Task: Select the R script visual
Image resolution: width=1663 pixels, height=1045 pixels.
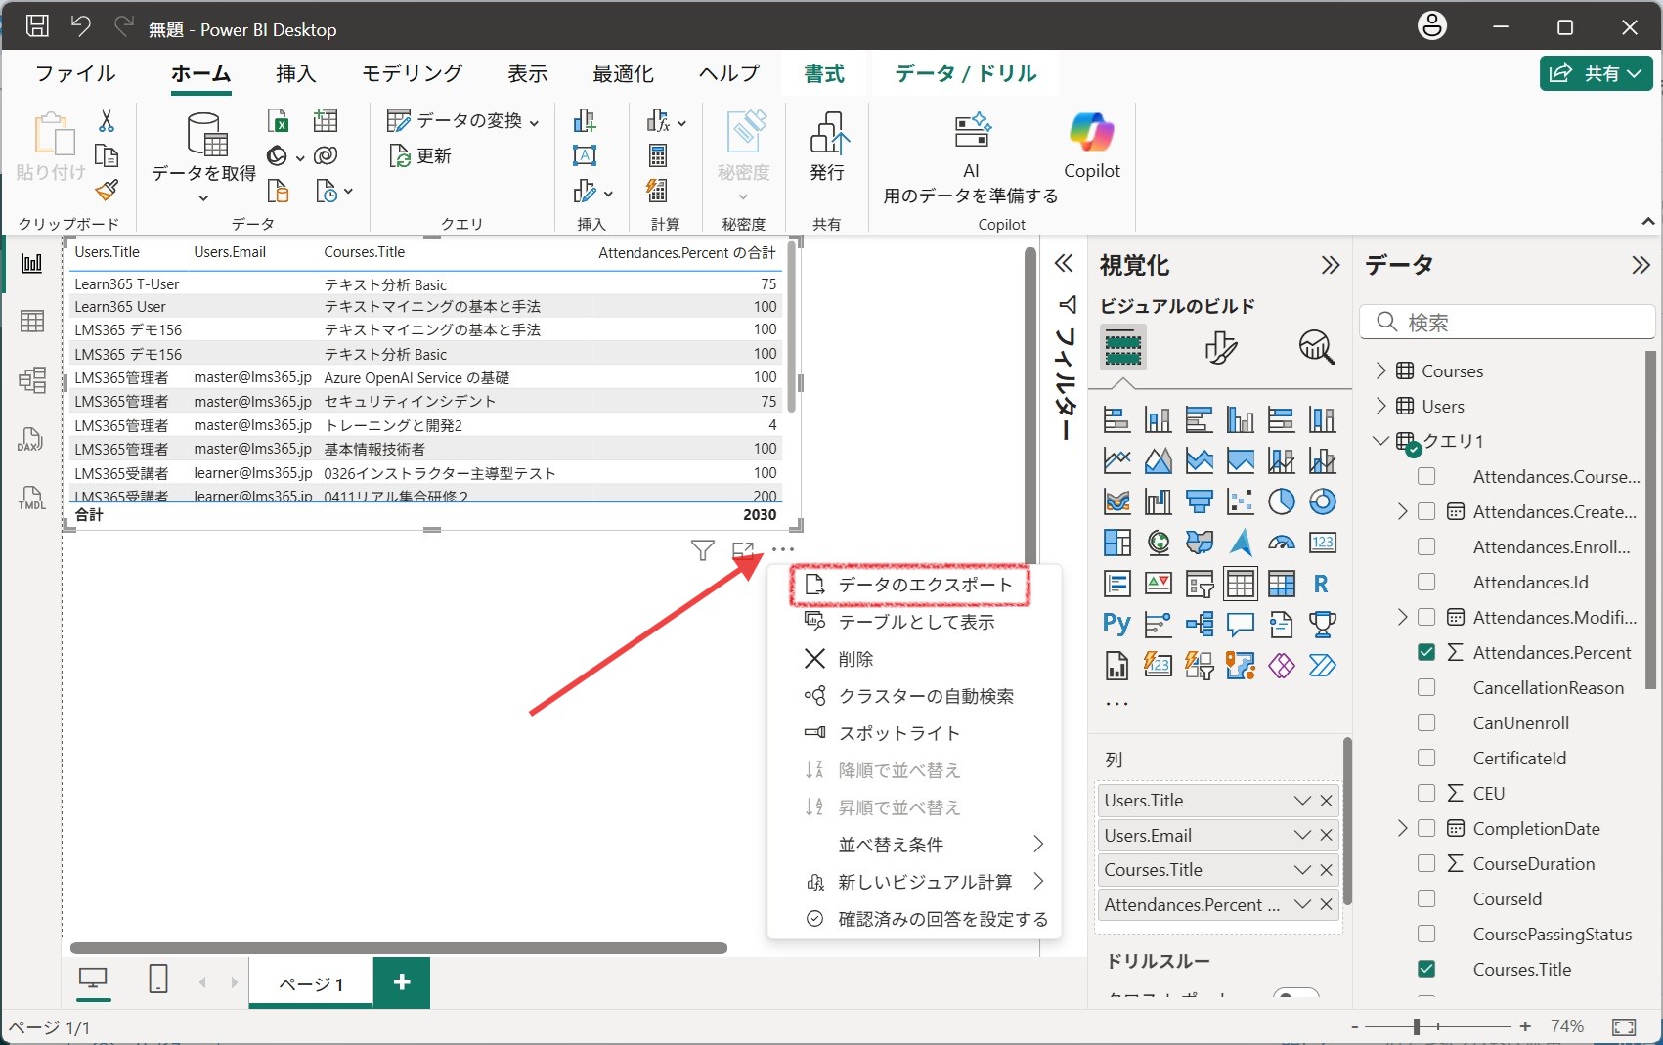Action: pos(1322,584)
